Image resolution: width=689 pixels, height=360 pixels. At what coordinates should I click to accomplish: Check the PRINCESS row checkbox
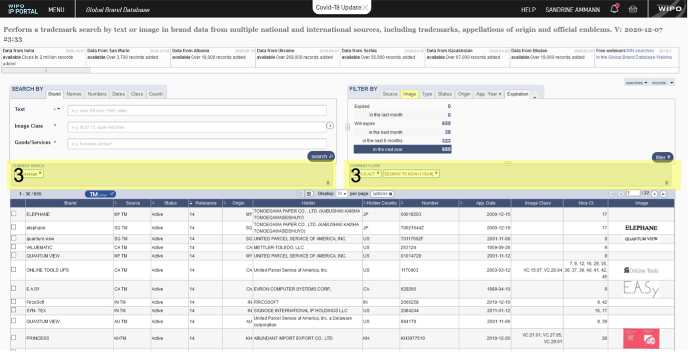14,338
